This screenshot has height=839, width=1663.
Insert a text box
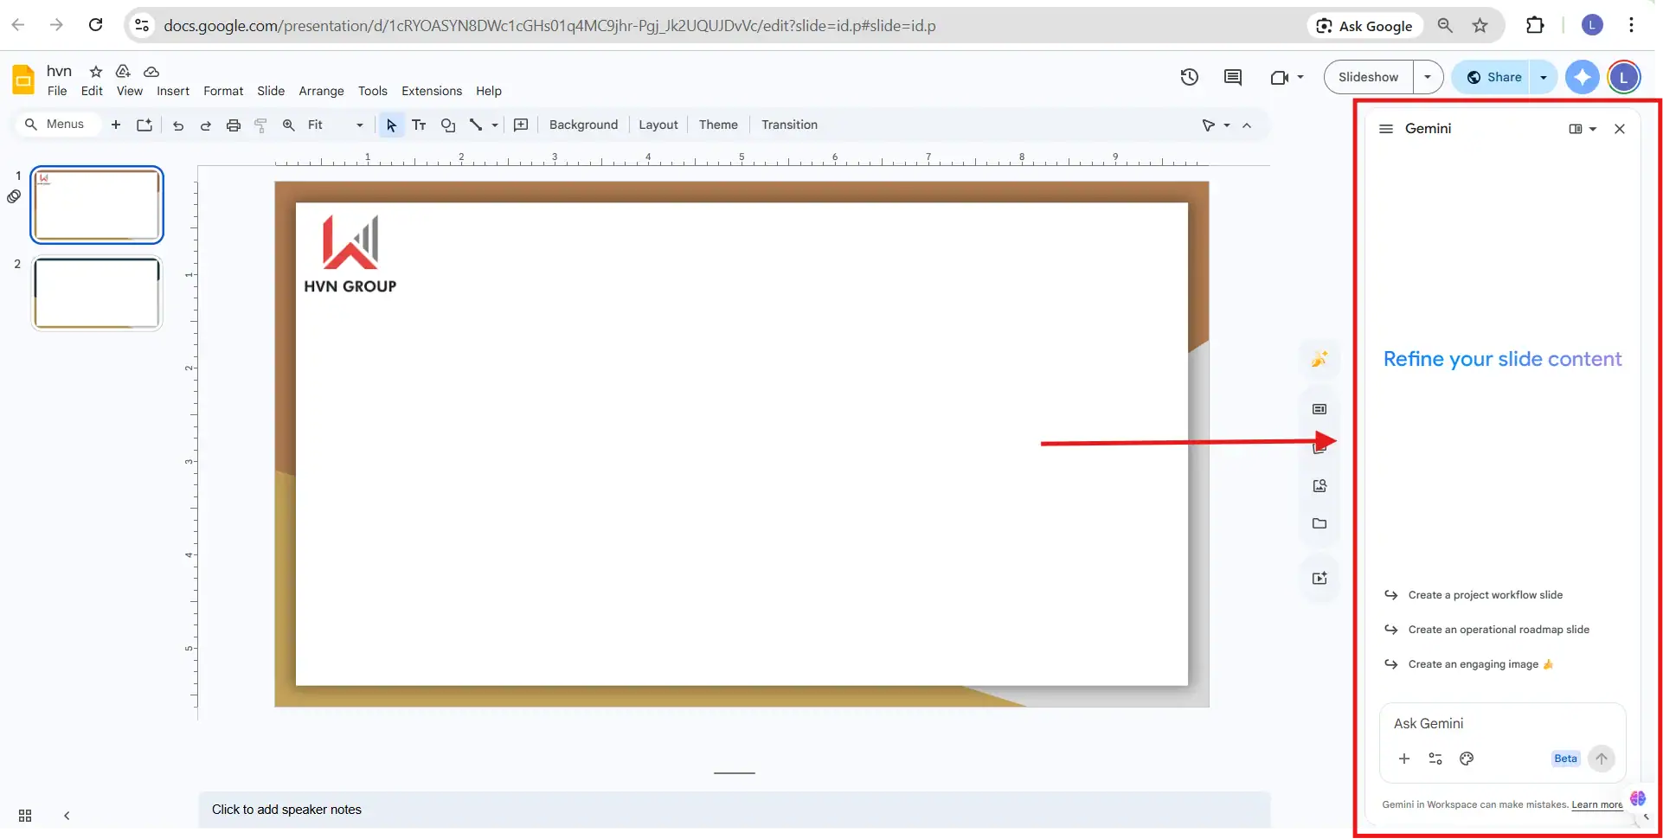click(x=419, y=125)
